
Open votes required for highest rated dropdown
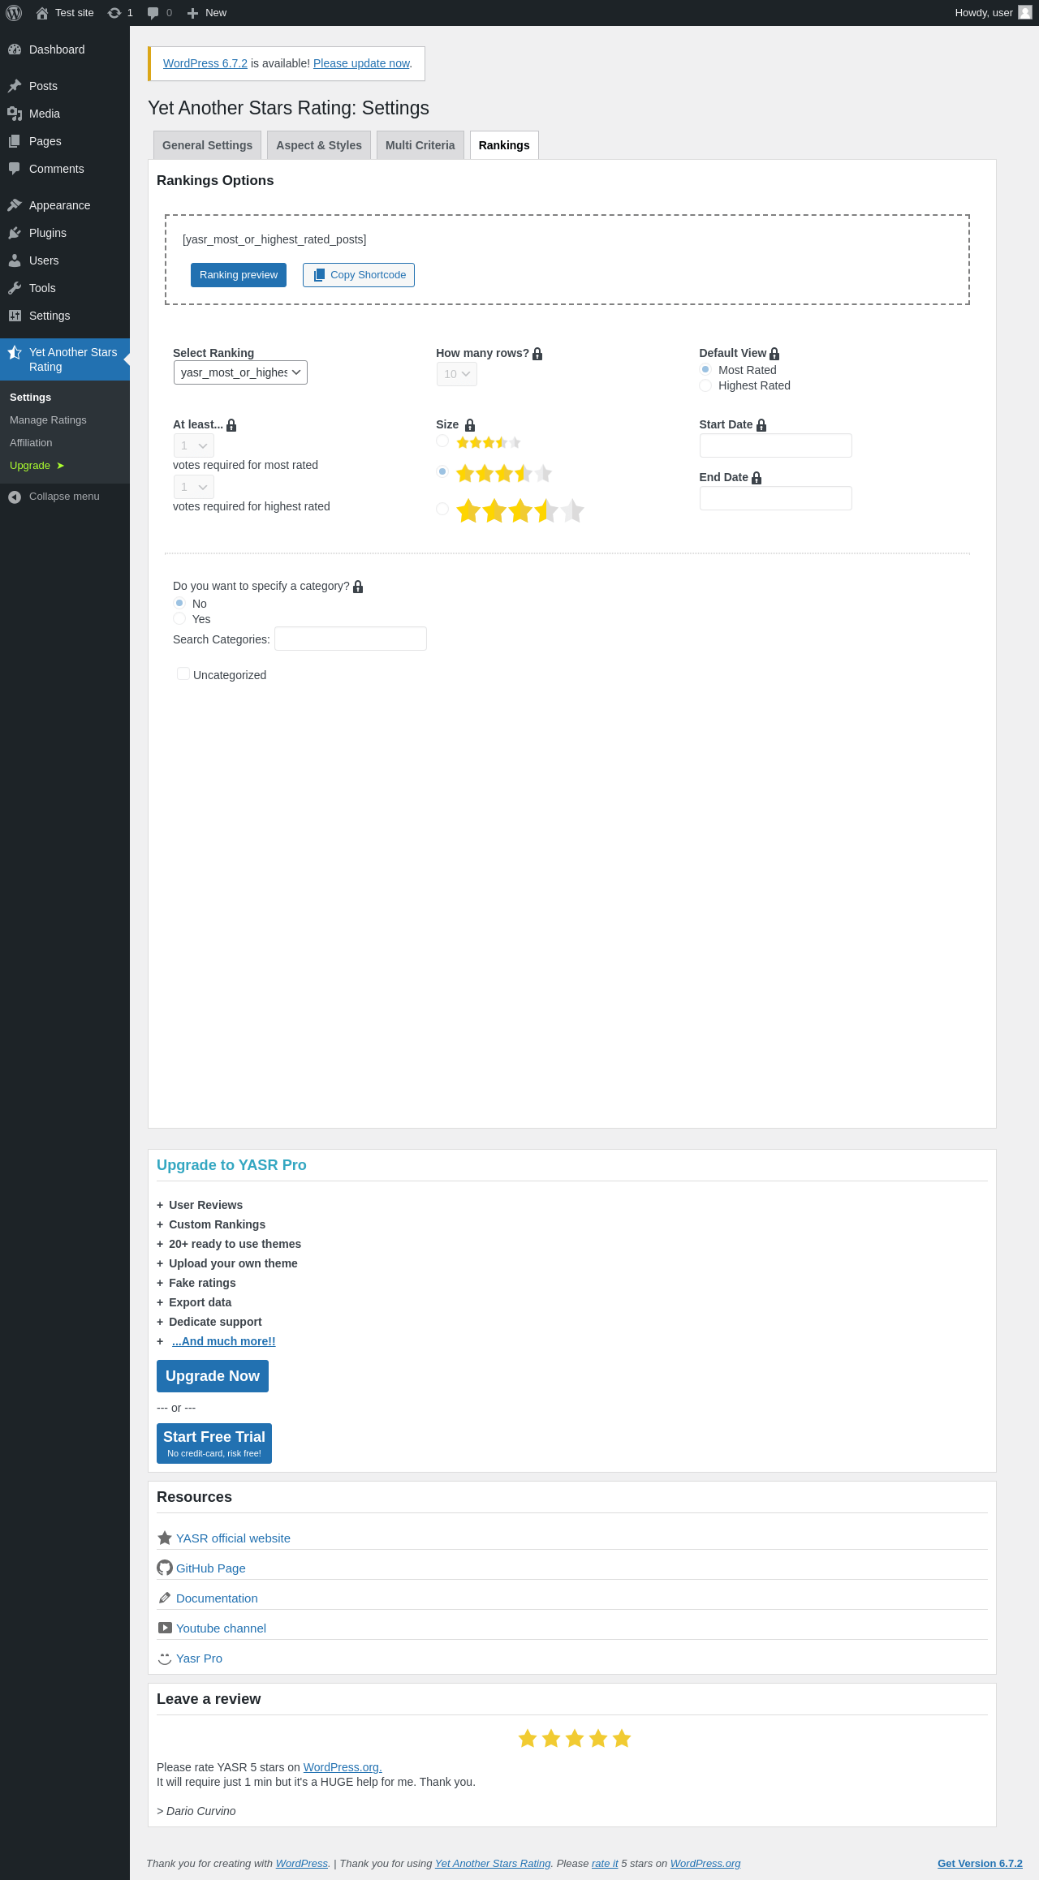(x=194, y=487)
